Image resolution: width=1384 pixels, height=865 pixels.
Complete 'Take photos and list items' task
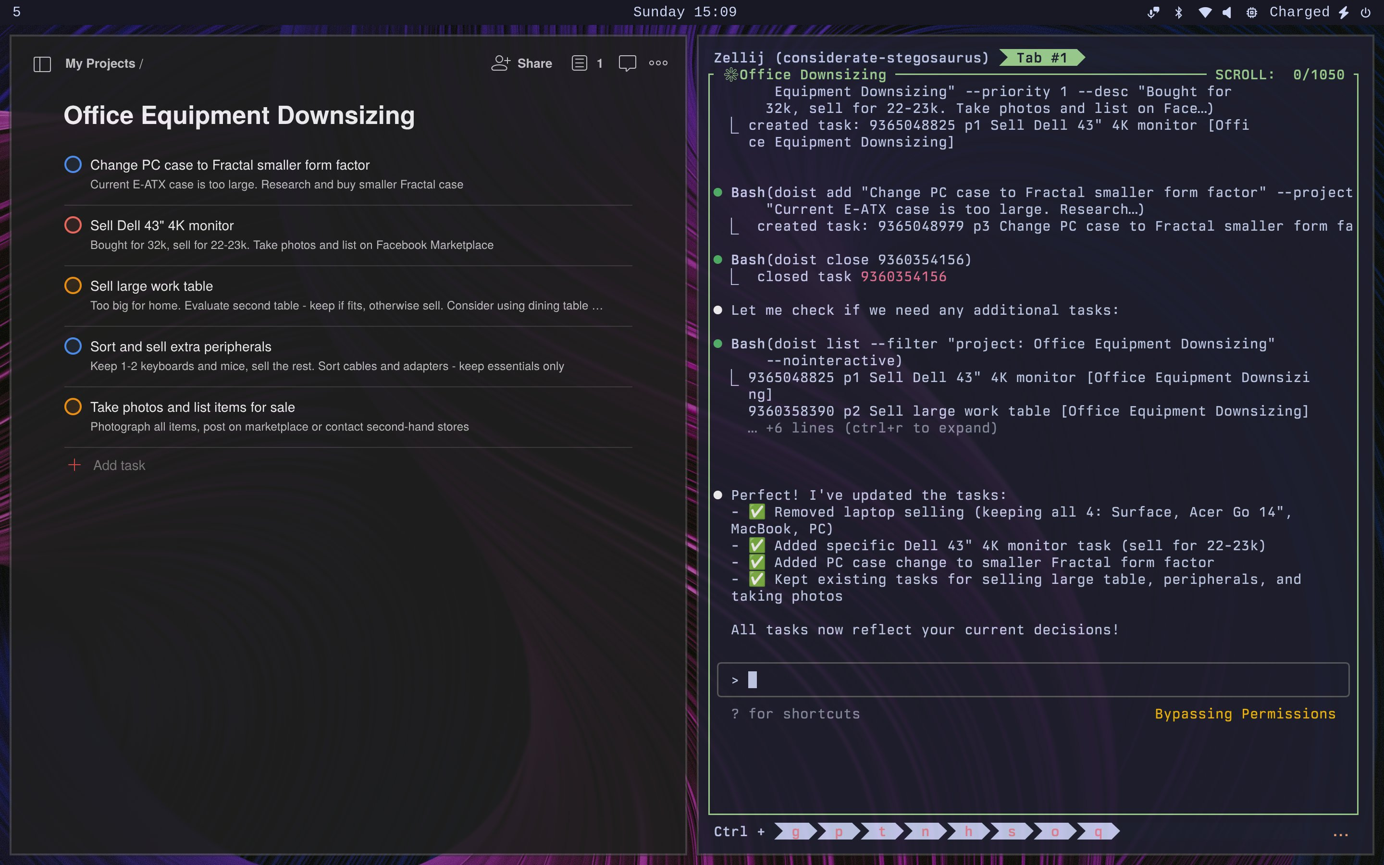point(73,408)
